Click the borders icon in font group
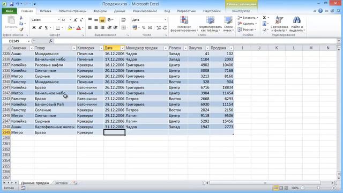 (58, 28)
